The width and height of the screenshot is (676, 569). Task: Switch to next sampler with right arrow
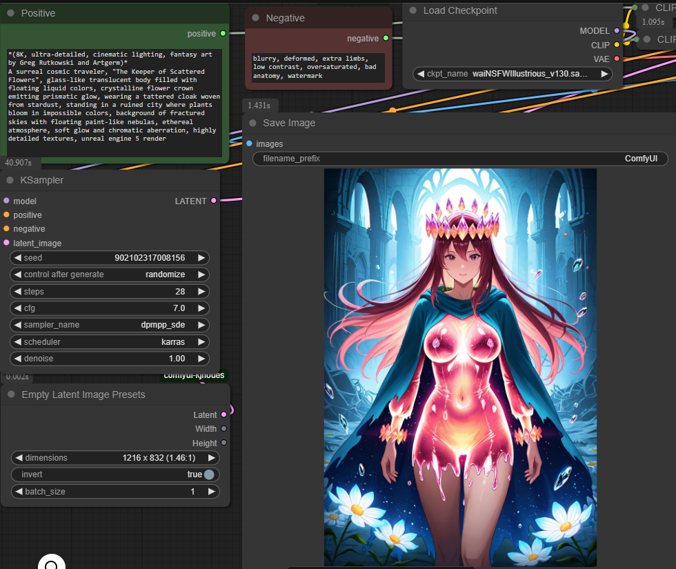click(x=201, y=325)
